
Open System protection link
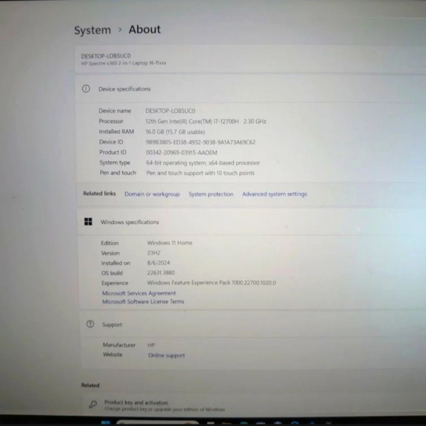pyautogui.click(x=211, y=194)
